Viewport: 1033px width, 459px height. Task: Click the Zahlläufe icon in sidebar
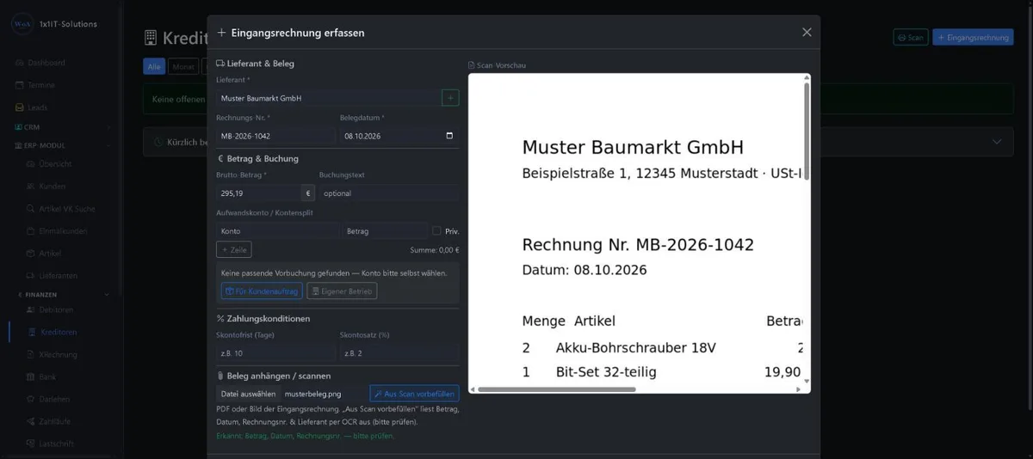click(x=30, y=421)
